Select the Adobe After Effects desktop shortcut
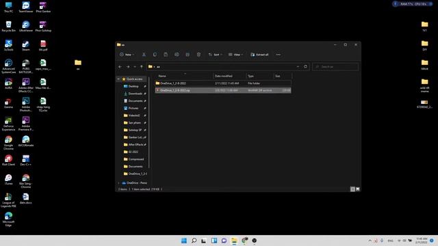Screen dimensions: 438x246 point(26,85)
